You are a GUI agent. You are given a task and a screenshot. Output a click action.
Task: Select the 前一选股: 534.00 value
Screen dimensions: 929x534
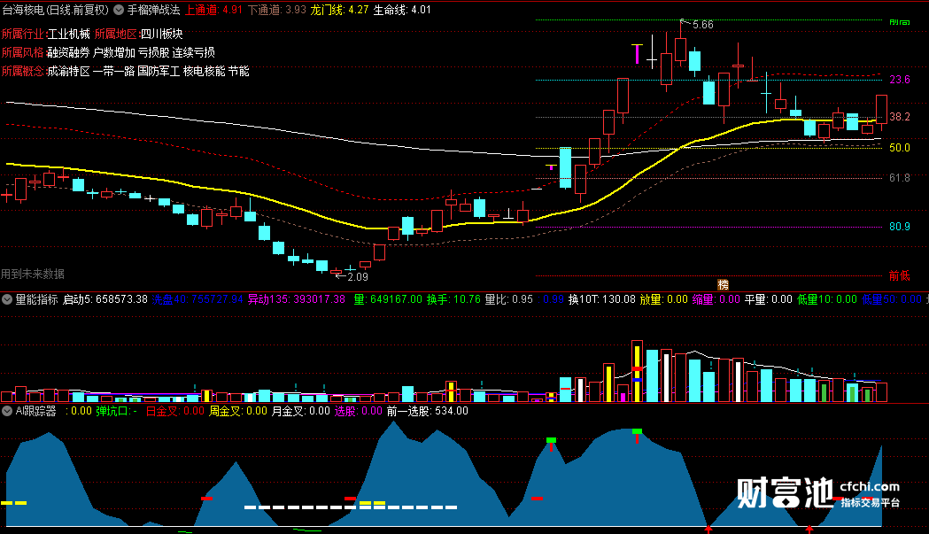coord(427,411)
